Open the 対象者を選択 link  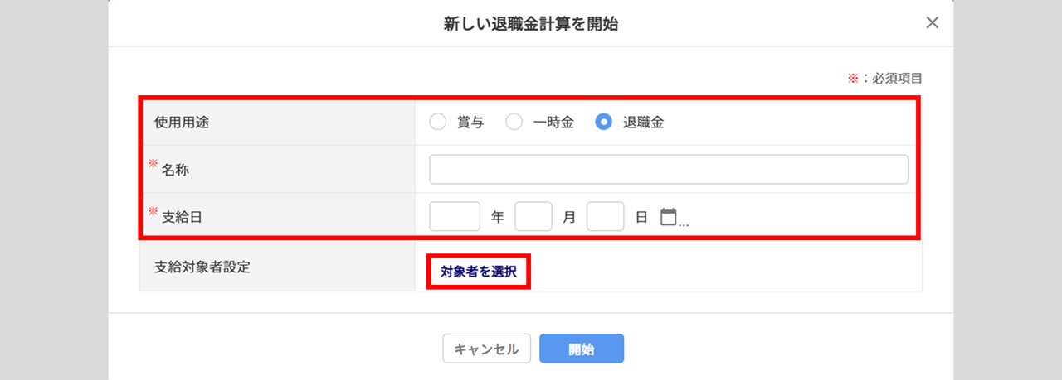coord(479,272)
